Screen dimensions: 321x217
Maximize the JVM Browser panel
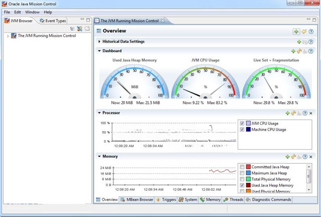[88, 20]
